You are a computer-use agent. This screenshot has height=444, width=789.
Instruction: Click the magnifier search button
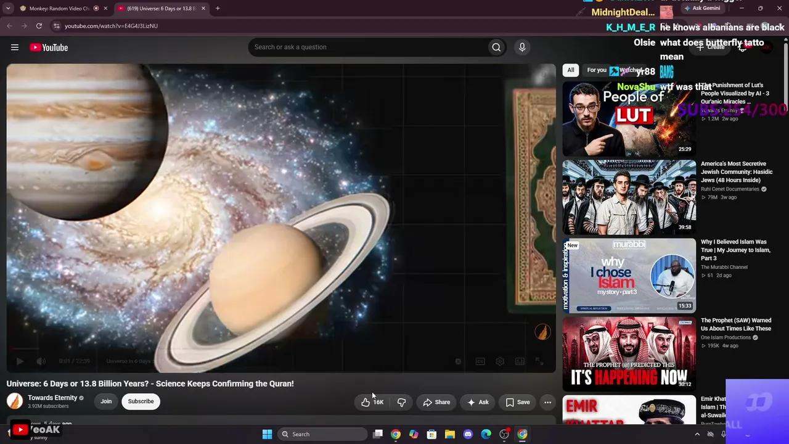coord(496,47)
